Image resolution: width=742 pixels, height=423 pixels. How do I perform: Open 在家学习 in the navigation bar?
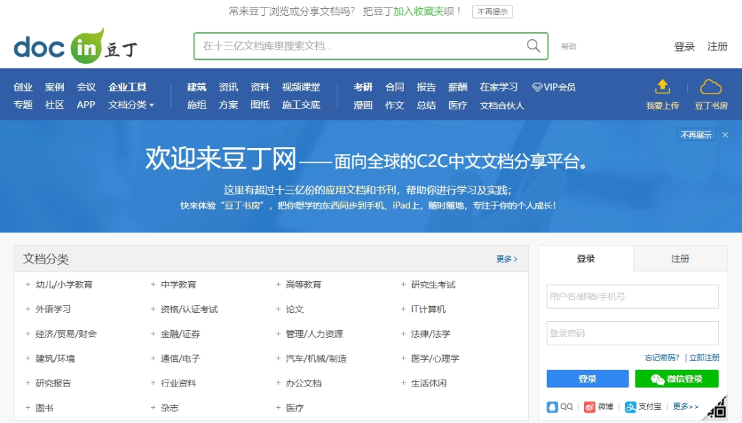point(499,87)
